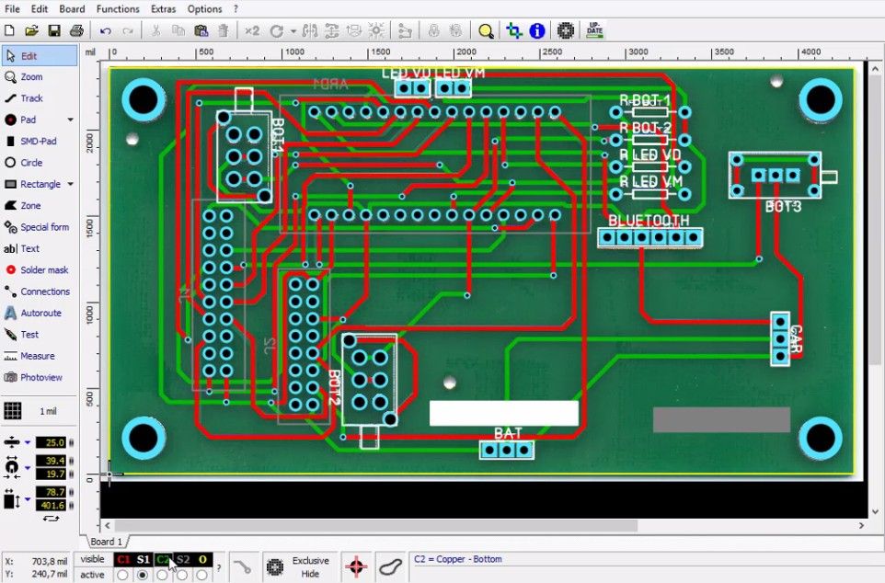Select the Zone tool
This screenshot has width=885, height=583.
tap(40, 205)
